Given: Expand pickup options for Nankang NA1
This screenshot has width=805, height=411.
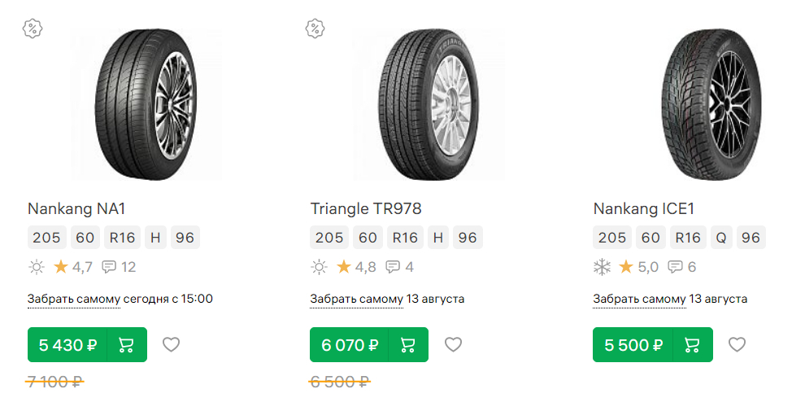Looking at the screenshot, I should point(74,299).
